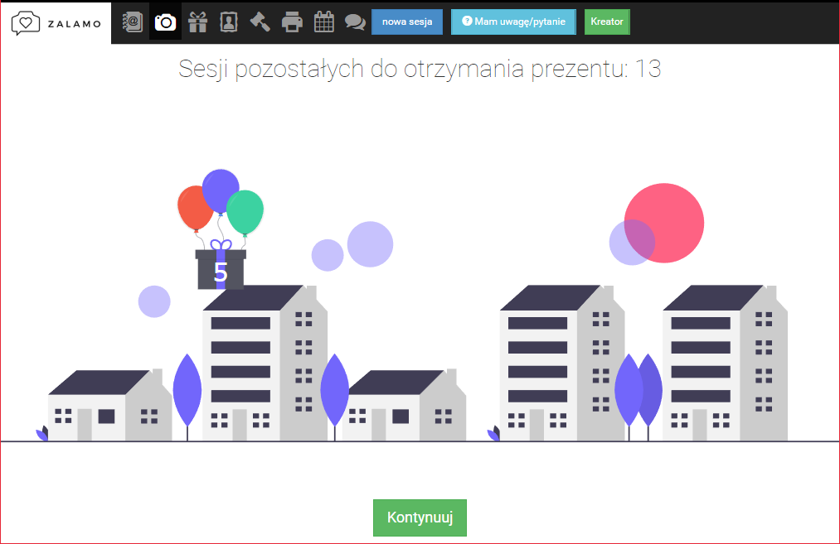Click the green balloon above the gift

point(245,212)
